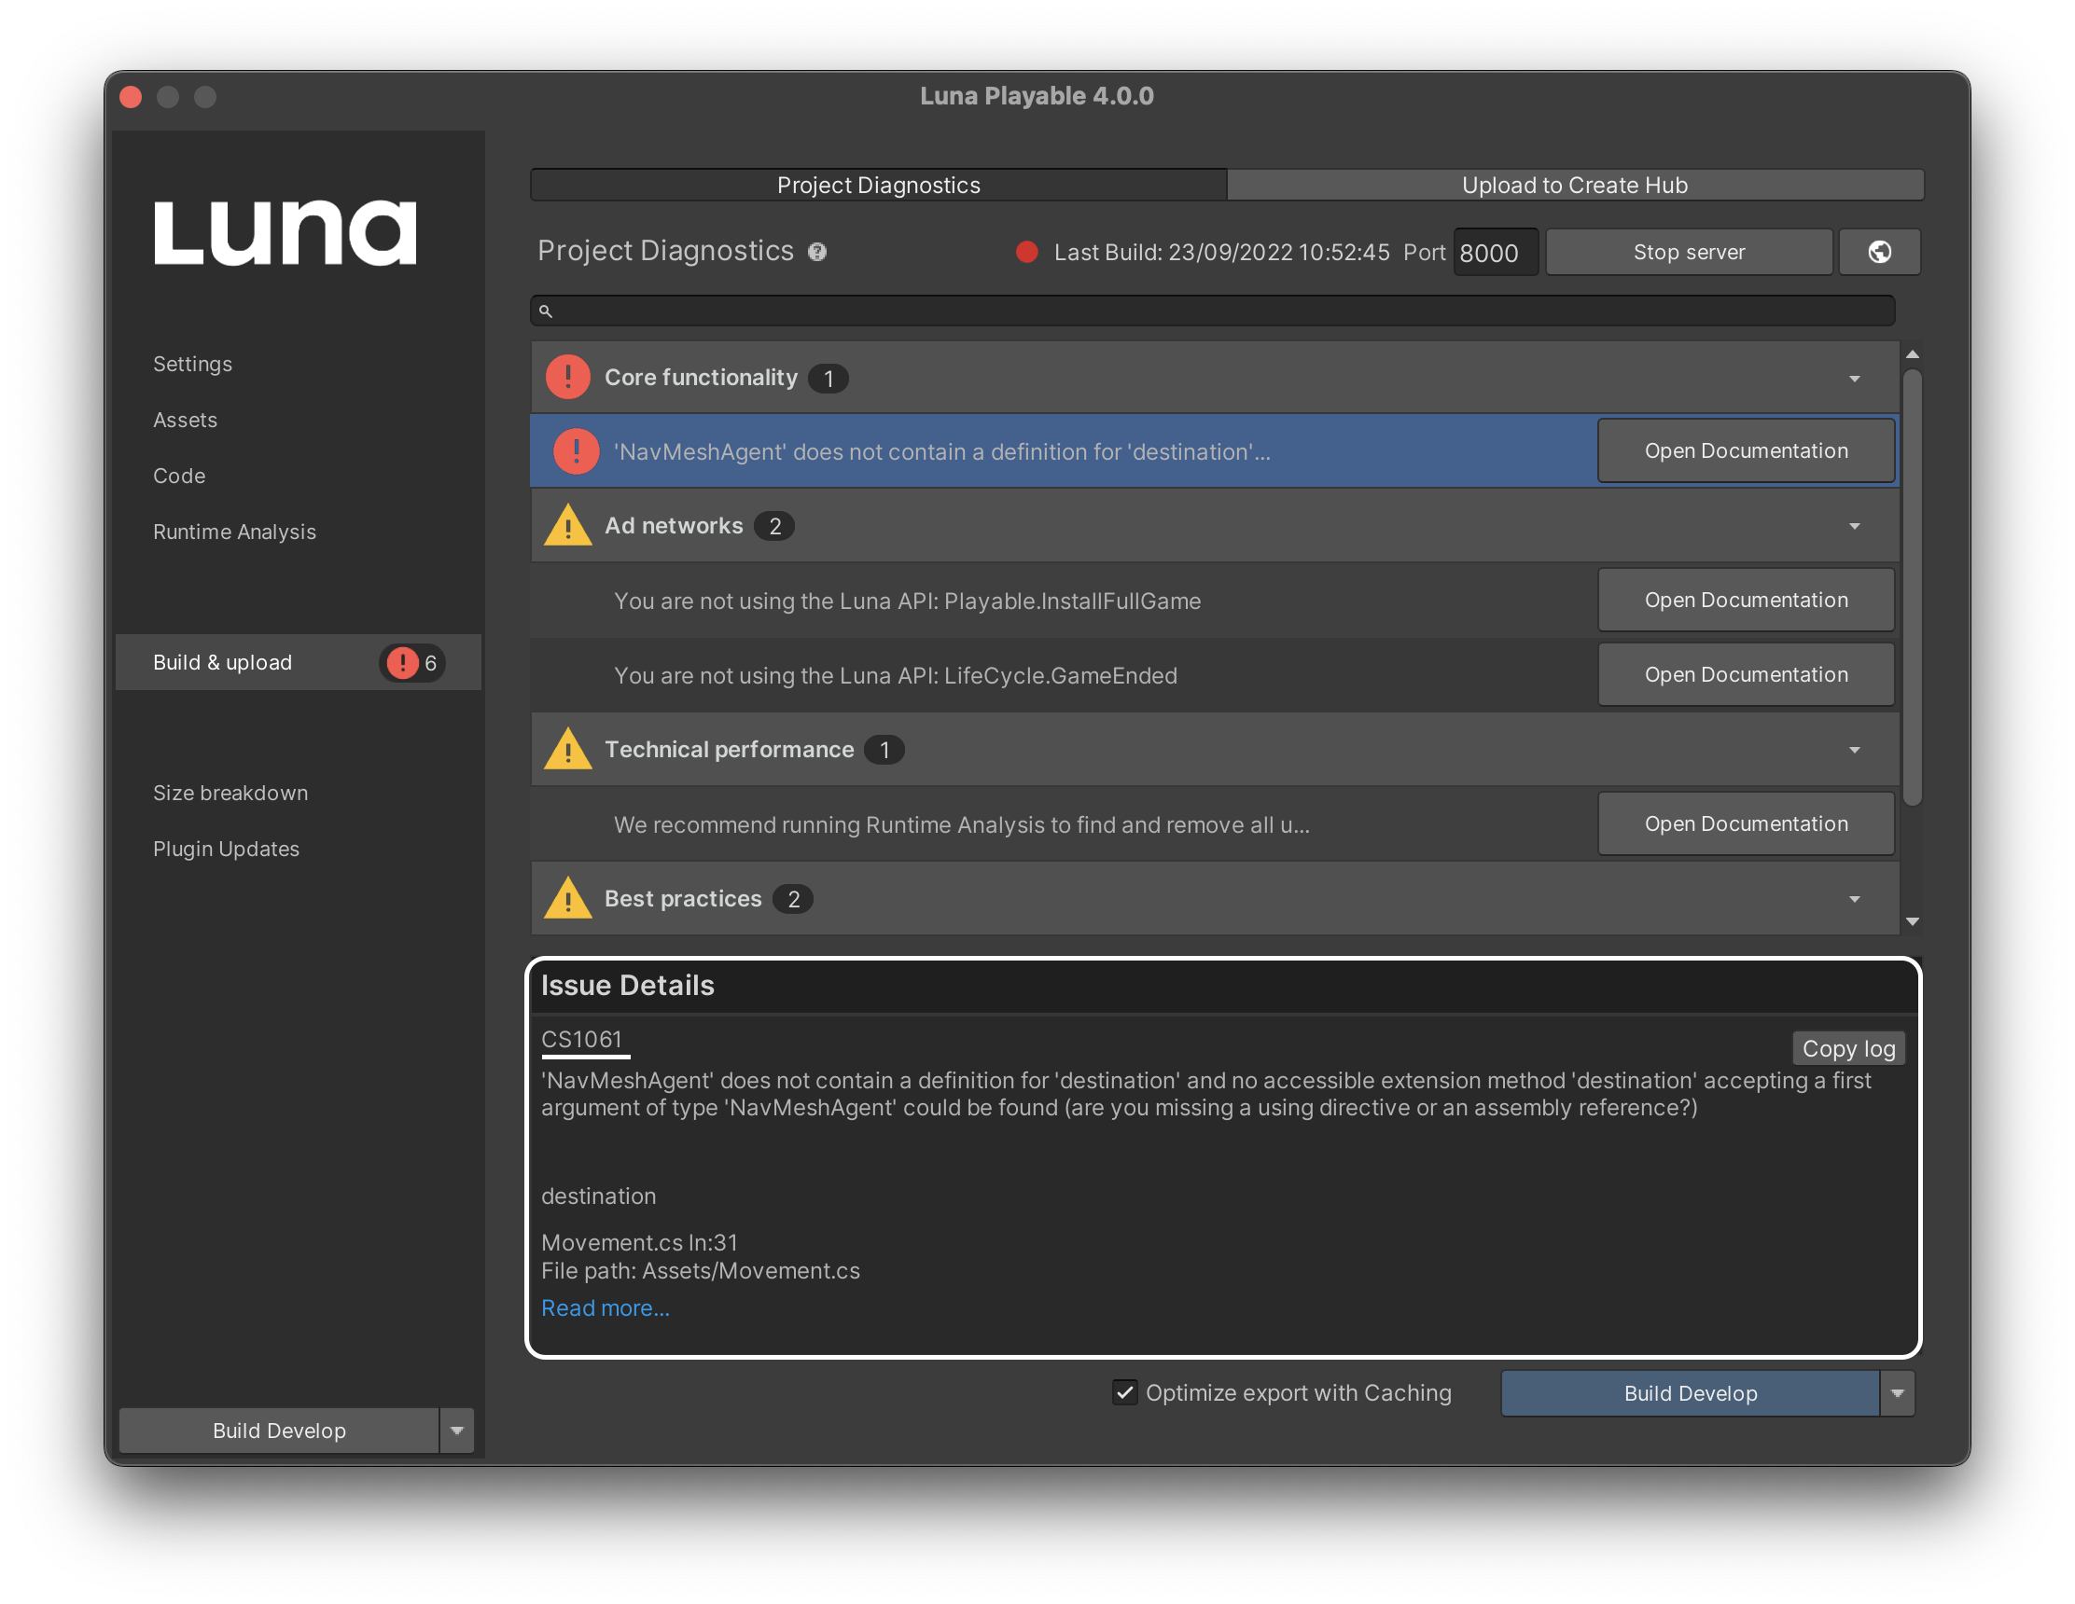
Task: Open Documentation for the NavMeshAgent error
Action: tap(1747, 451)
